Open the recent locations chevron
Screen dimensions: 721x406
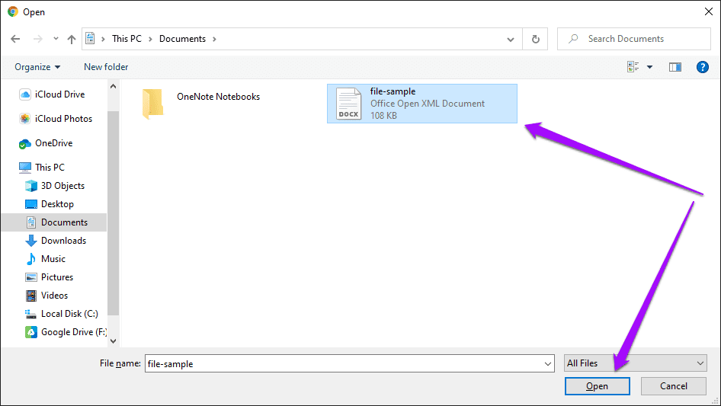[56, 39]
